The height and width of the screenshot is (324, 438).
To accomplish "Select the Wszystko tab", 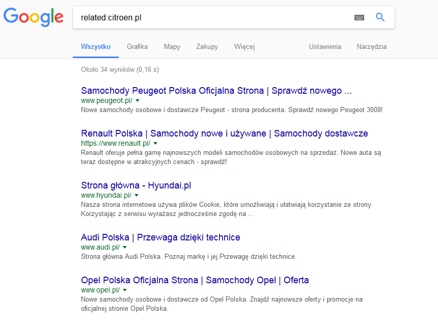I will click(x=96, y=47).
